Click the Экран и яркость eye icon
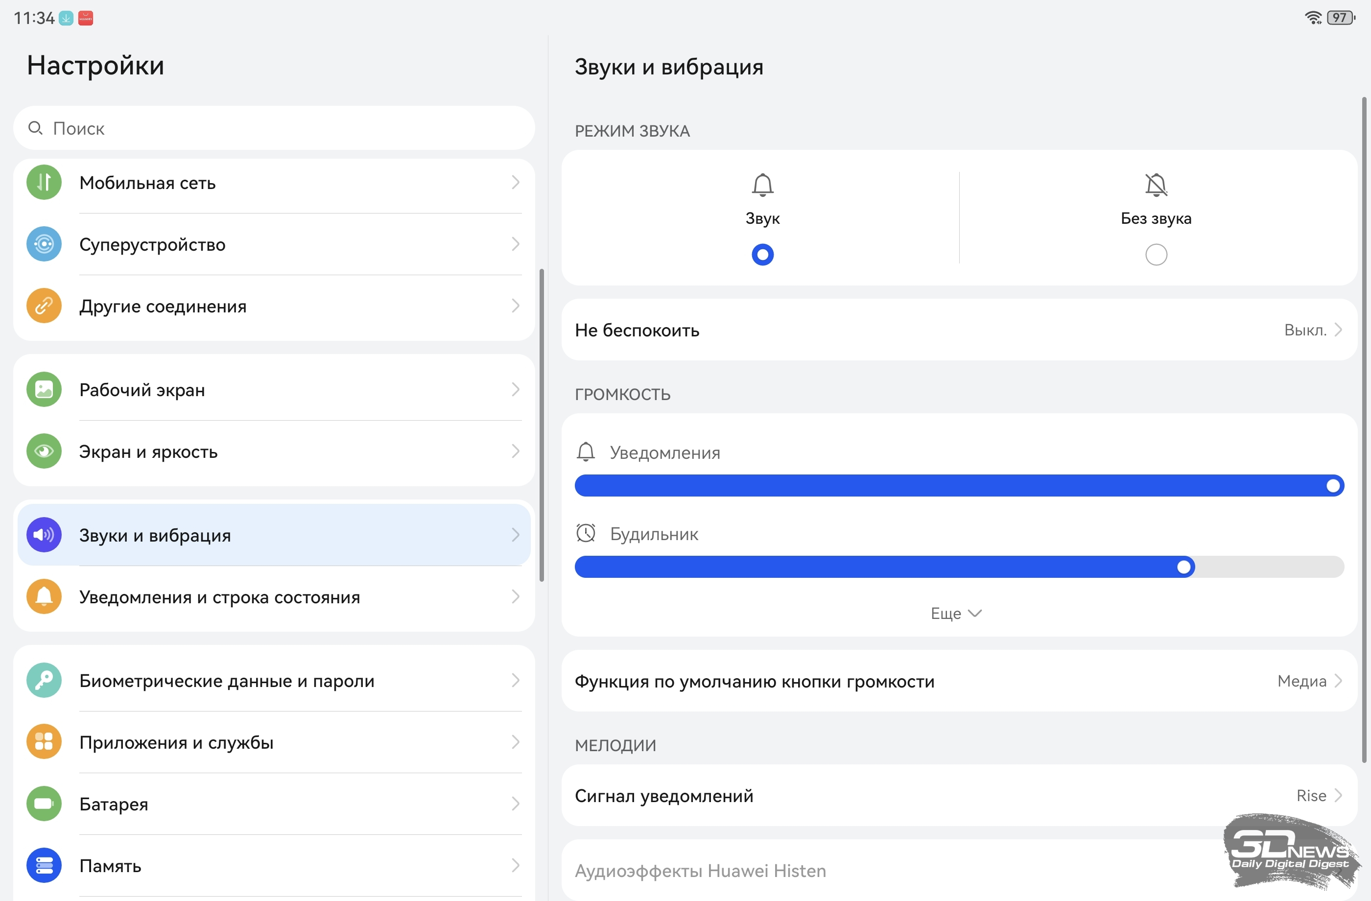Viewport: 1371px width, 901px height. (x=44, y=451)
